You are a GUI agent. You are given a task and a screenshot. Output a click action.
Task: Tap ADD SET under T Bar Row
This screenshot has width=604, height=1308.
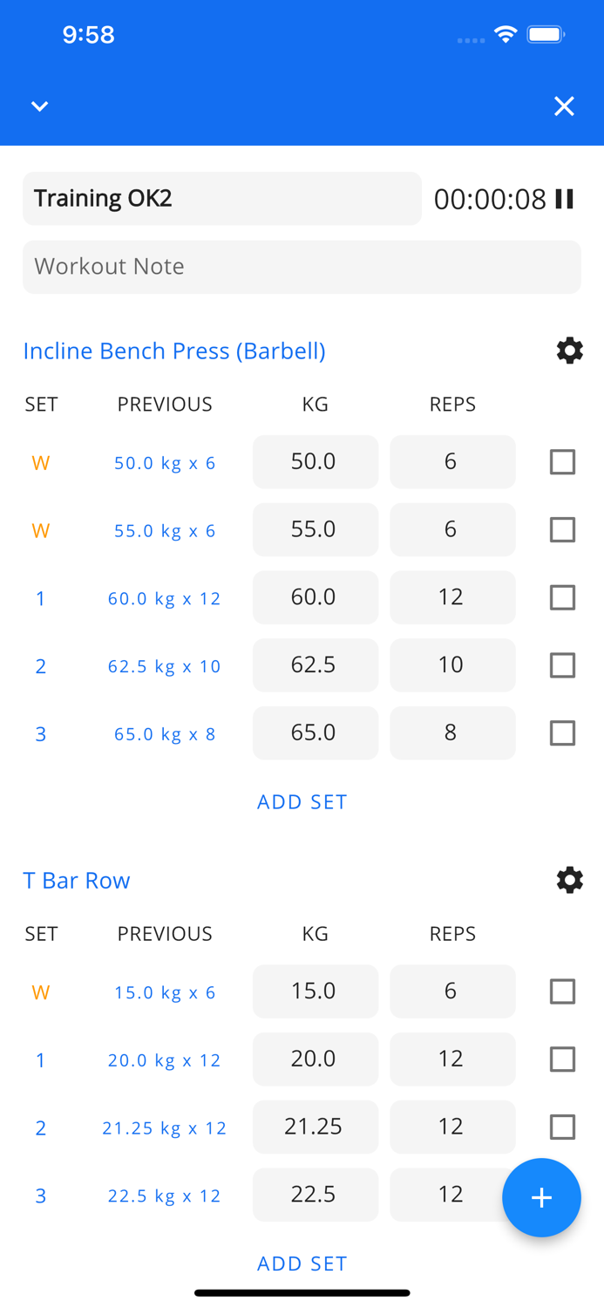[x=302, y=1263]
